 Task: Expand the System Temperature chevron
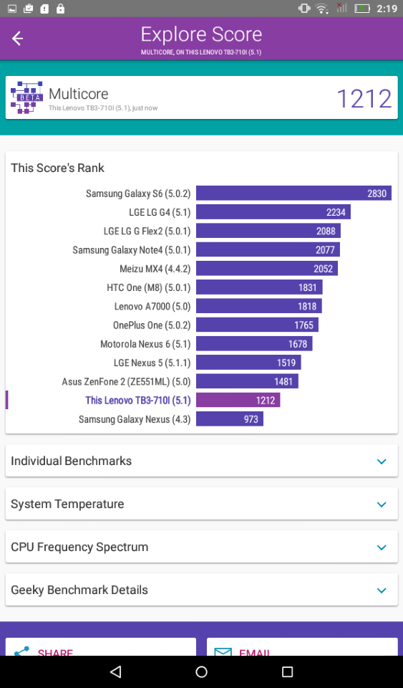pyautogui.click(x=382, y=504)
